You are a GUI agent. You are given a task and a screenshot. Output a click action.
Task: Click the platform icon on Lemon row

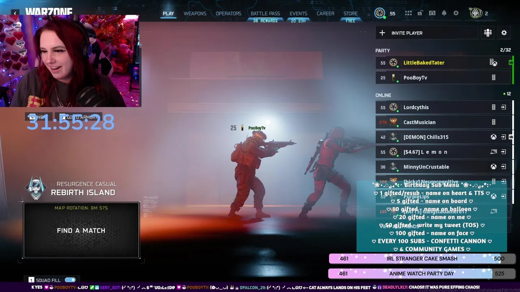tap(494, 152)
